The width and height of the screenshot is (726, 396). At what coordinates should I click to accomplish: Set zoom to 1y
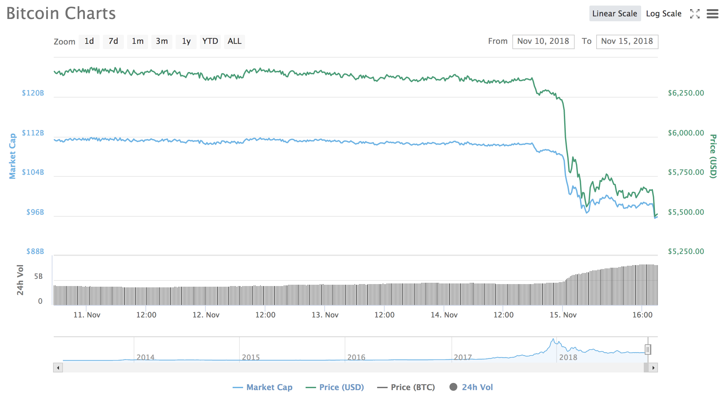(x=186, y=41)
